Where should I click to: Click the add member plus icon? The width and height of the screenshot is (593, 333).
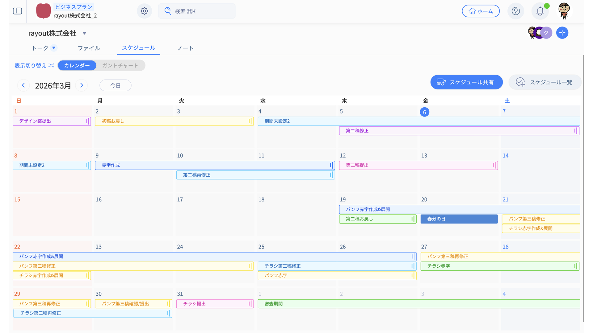[x=562, y=33]
